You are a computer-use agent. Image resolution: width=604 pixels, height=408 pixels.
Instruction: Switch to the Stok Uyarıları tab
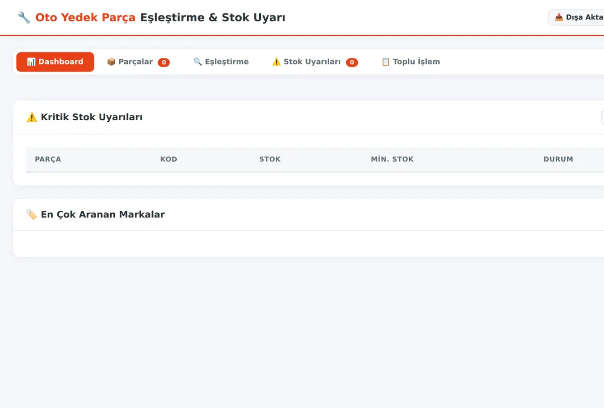pos(315,62)
